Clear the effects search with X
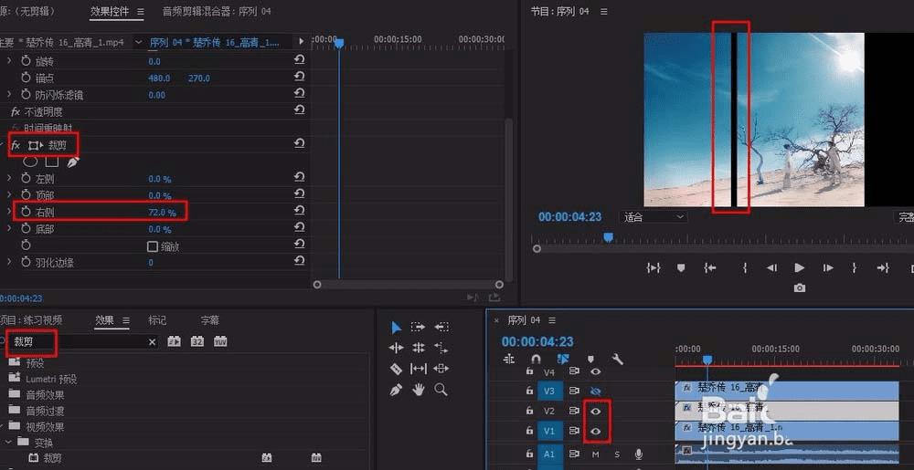This screenshot has height=470, width=914. tap(152, 342)
